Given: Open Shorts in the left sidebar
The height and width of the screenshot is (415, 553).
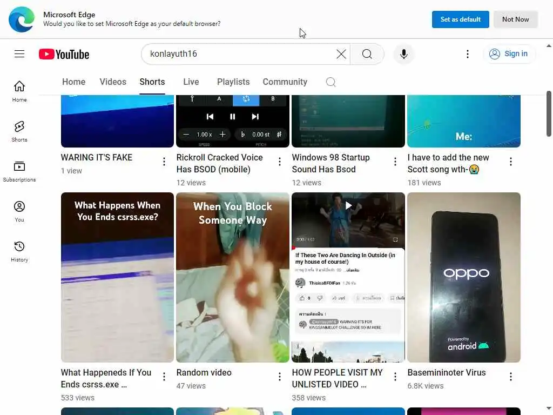Looking at the screenshot, I should click(19, 131).
